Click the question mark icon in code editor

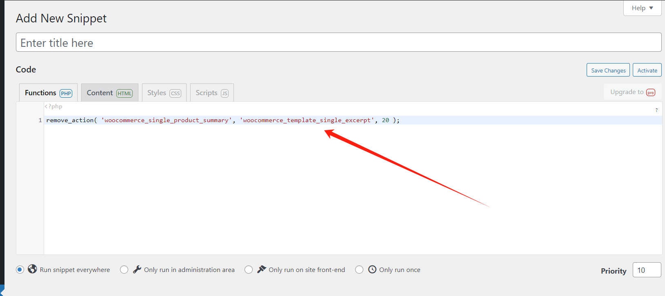coord(656,110)
